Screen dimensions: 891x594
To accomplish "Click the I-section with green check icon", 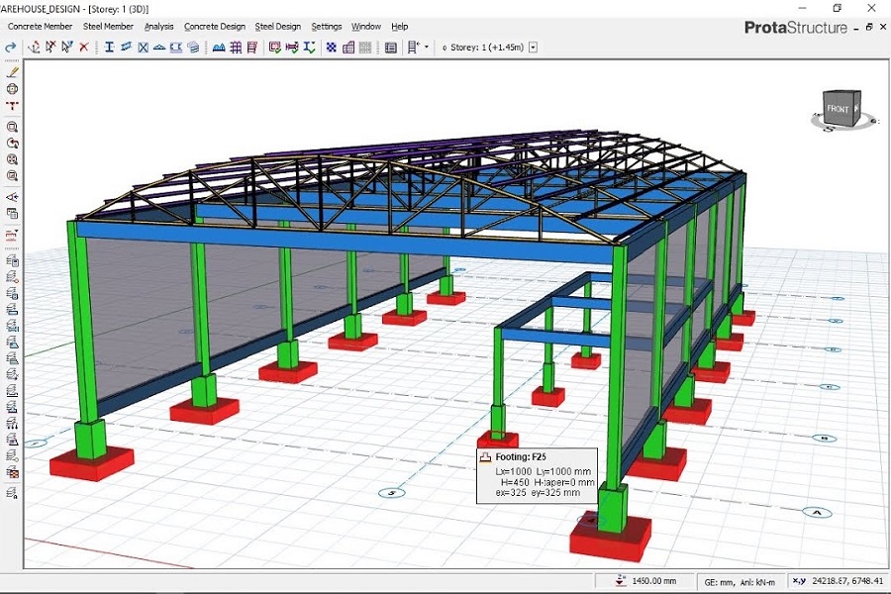I will [309, 48].
